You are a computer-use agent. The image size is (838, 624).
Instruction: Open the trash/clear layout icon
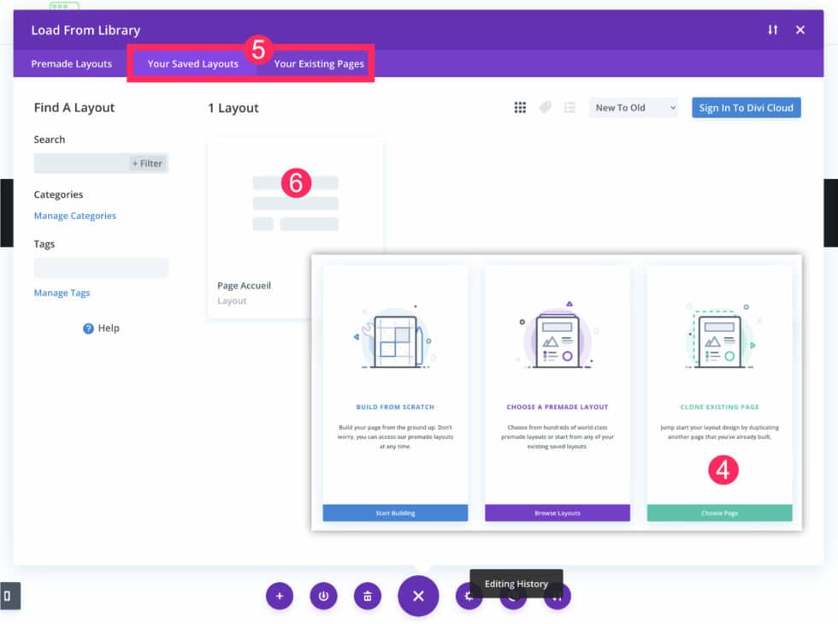point(368,596)
